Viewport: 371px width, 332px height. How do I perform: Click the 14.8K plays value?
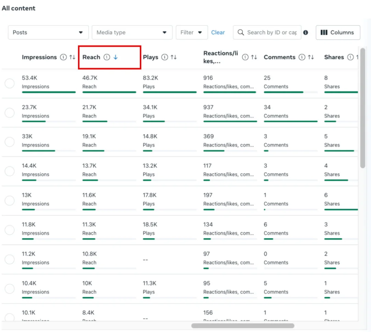tap(150, 137)
